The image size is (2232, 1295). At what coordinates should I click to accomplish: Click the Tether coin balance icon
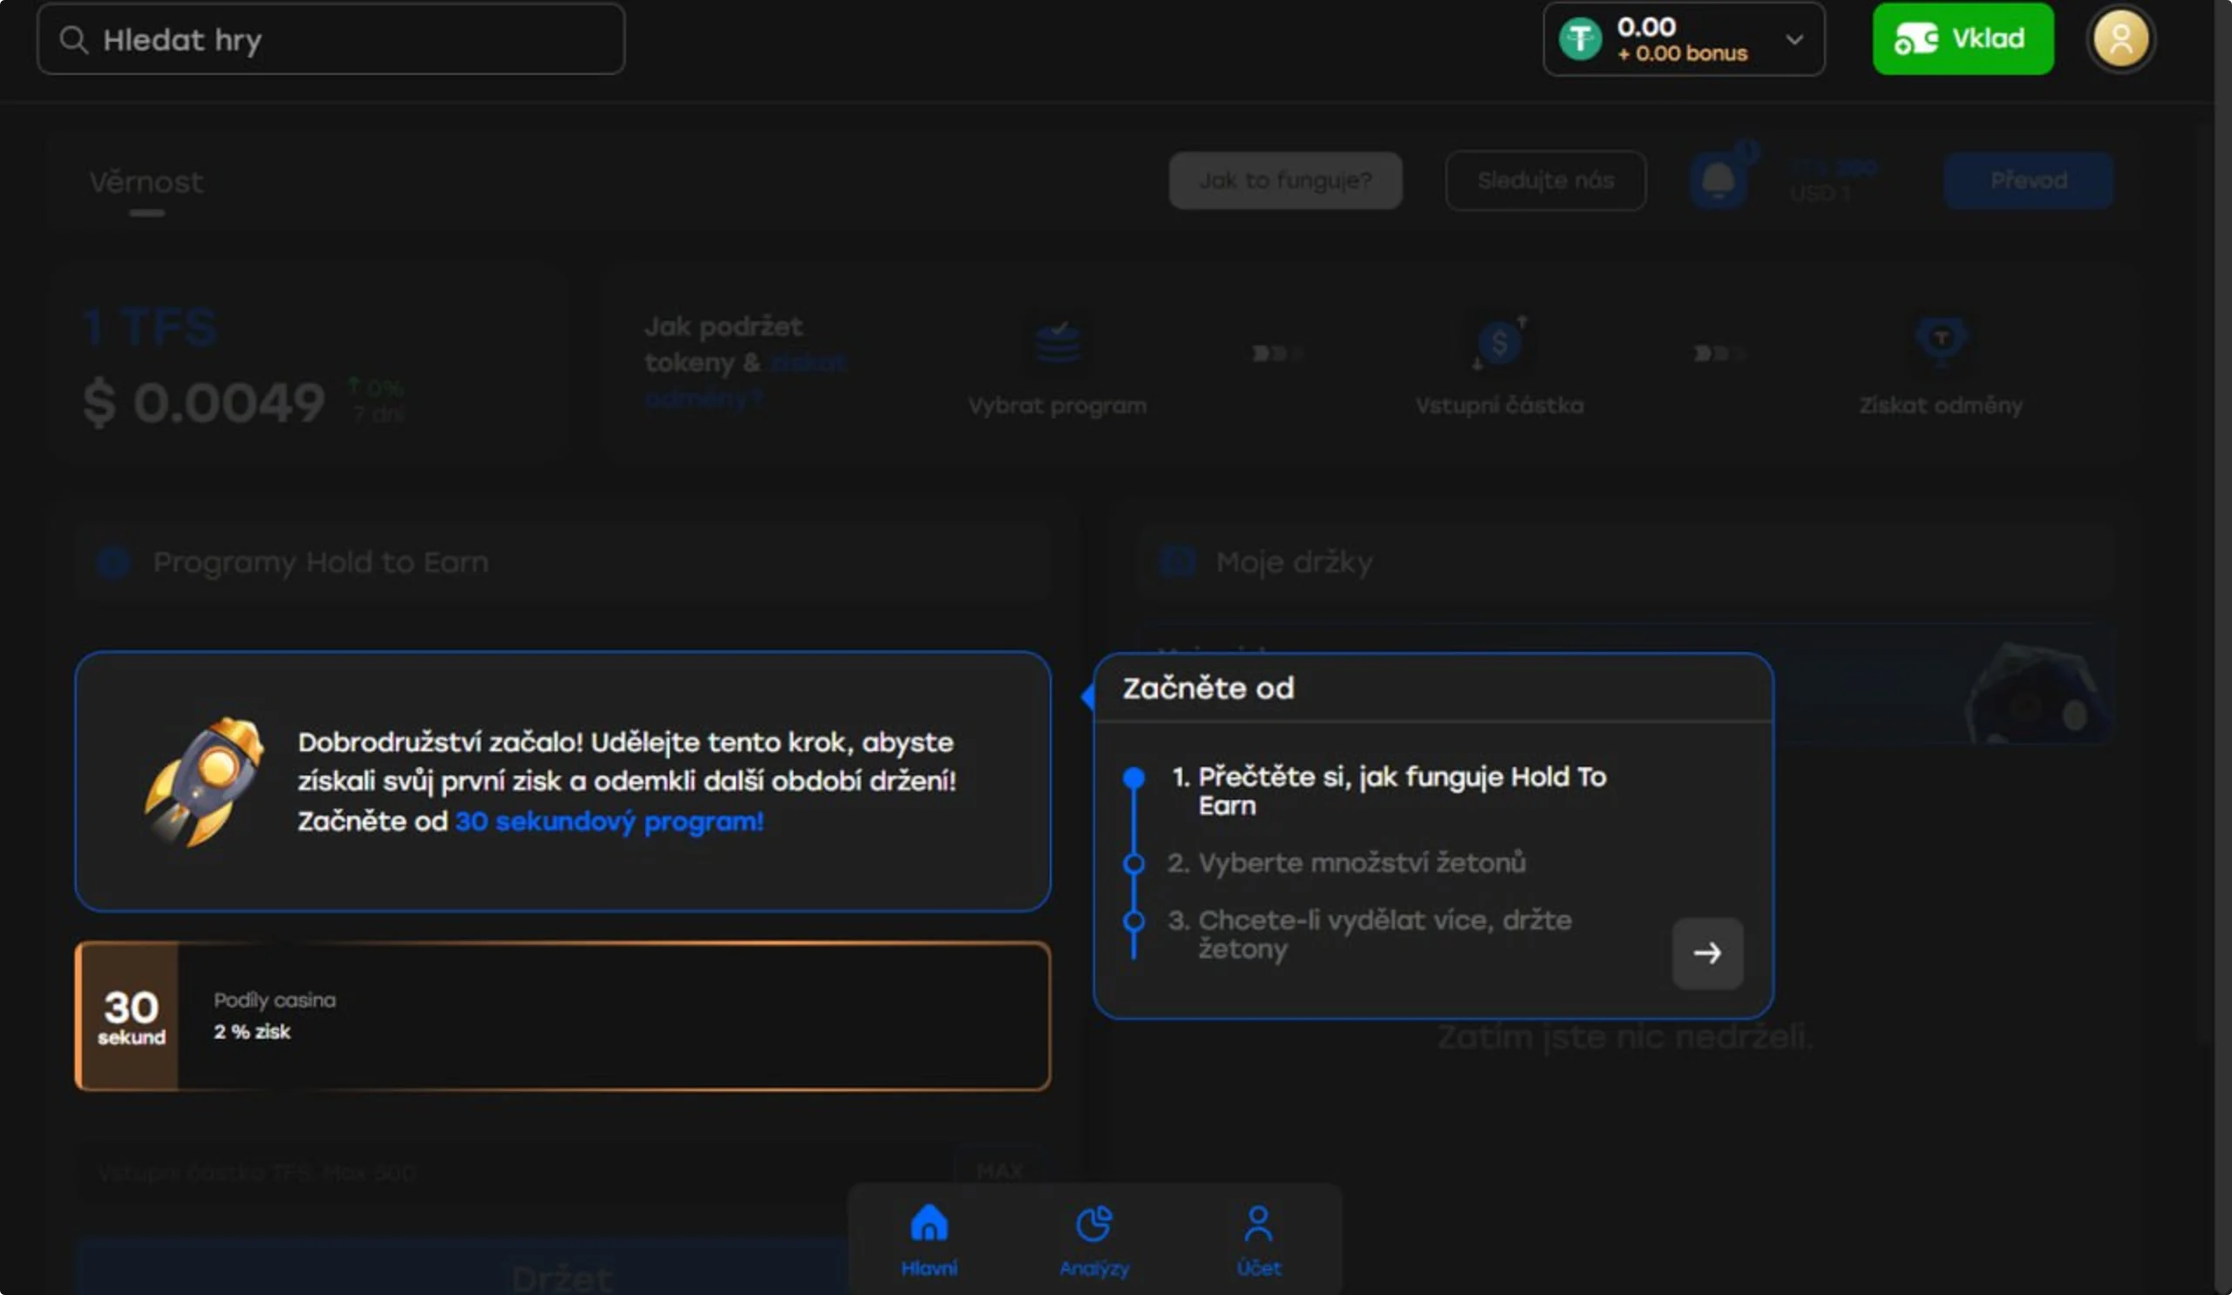[x=1580, y=40]
